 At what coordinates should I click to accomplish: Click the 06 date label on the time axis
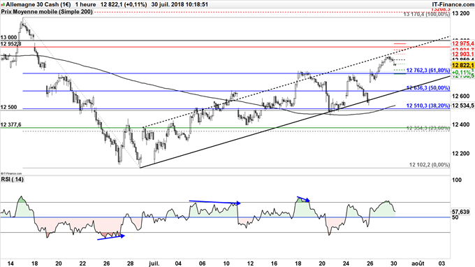[203, 263]
